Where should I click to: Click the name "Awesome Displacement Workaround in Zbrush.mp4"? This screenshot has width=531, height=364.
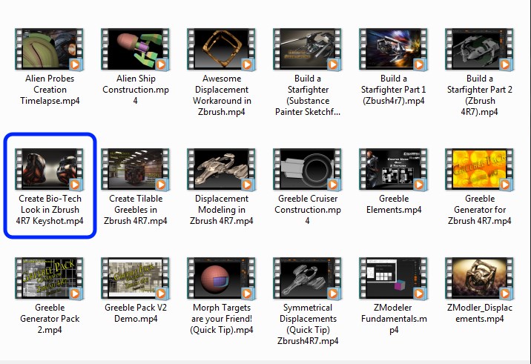(x=222, y=95)
